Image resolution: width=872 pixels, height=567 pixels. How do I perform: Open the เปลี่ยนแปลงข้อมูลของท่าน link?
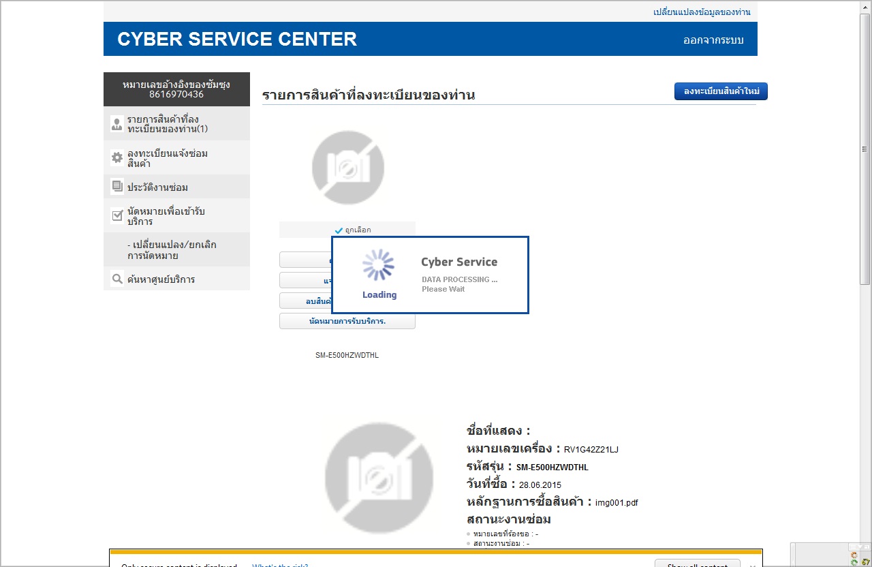(702, 12)
